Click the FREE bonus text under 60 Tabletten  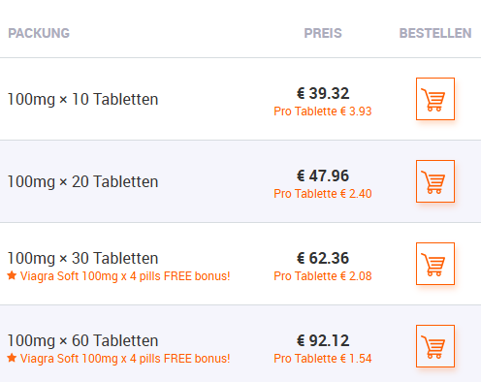coord(125,359)
